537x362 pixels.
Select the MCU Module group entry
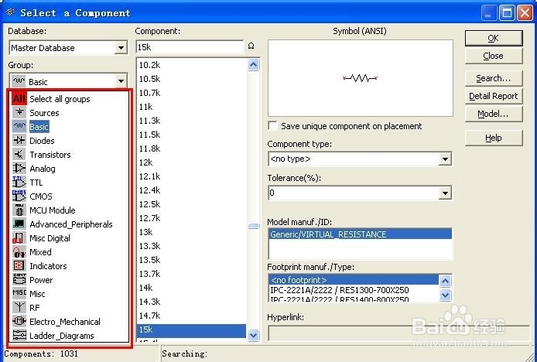(53, 210)
